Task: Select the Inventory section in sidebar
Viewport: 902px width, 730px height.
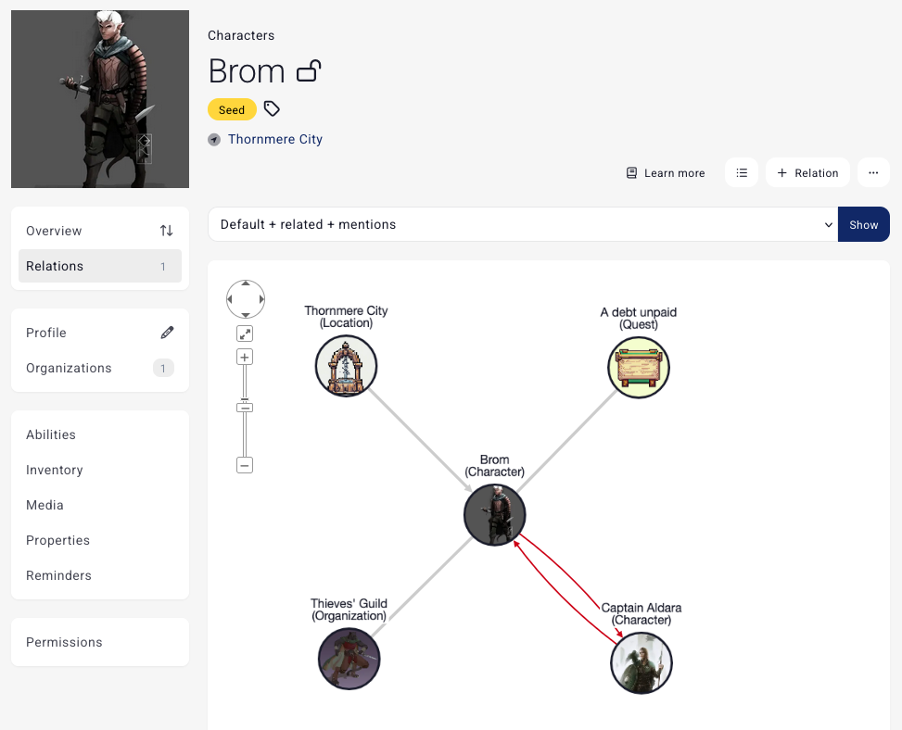Action: click(54, 470)
